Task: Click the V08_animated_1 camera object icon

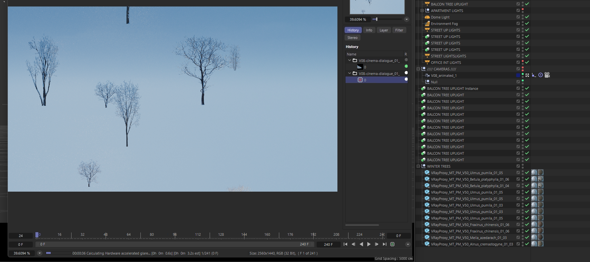Action: [427, 76]
